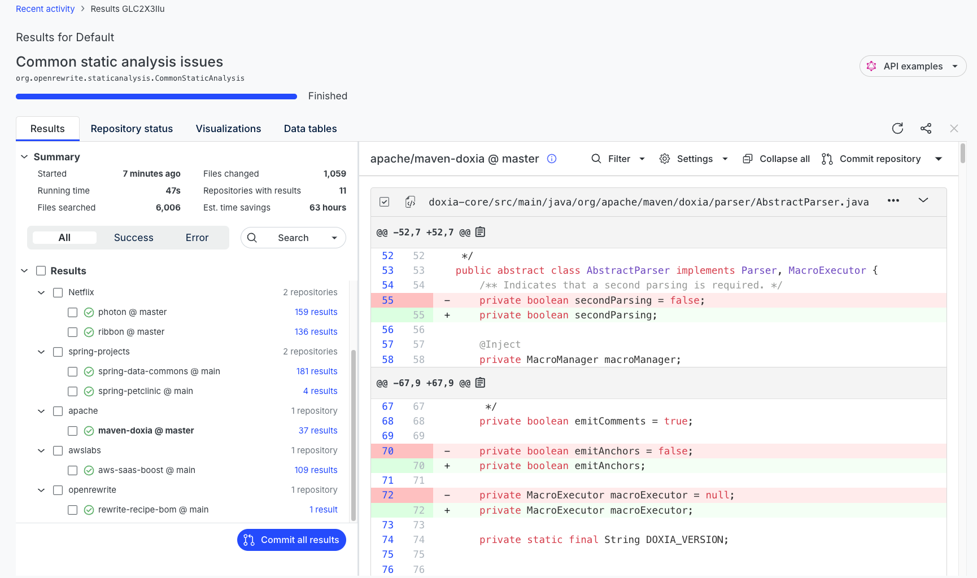Collapse the Netflix group chevron

(x=41, y=292)
